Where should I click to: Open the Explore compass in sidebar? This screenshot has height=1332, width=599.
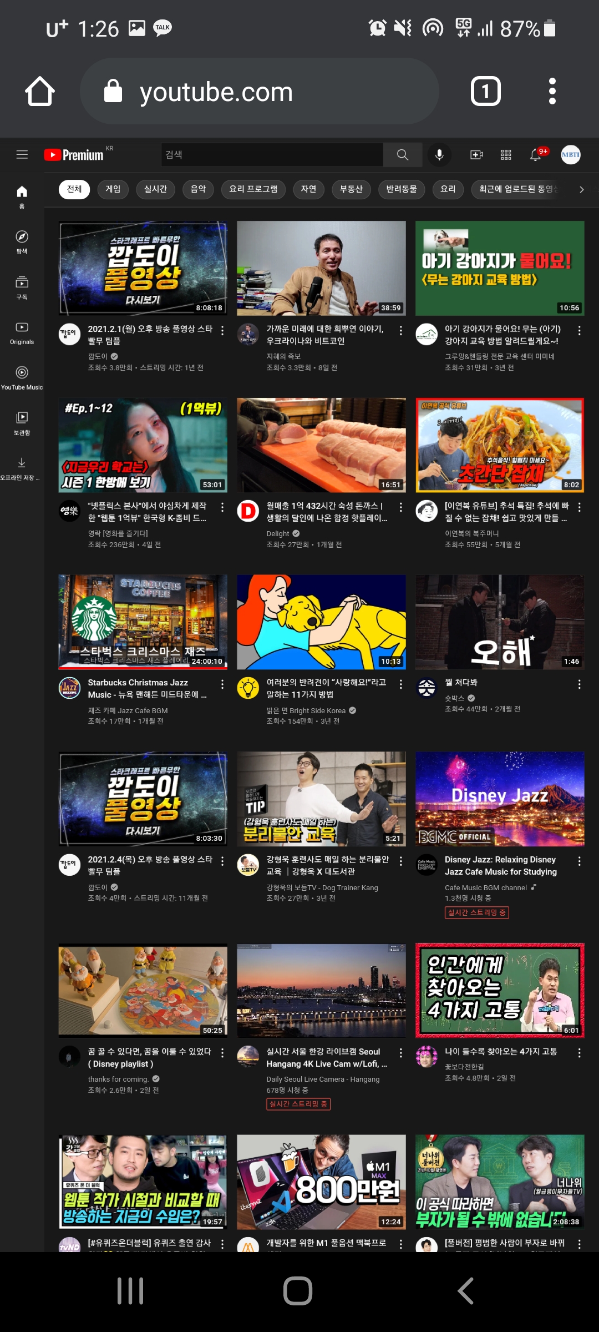point(22,242)
